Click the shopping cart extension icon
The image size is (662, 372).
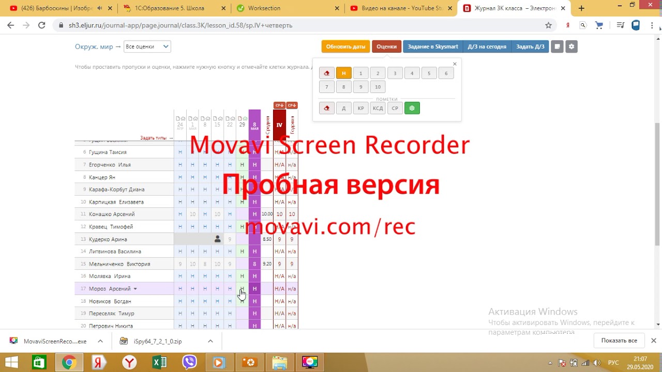point(599,25)
